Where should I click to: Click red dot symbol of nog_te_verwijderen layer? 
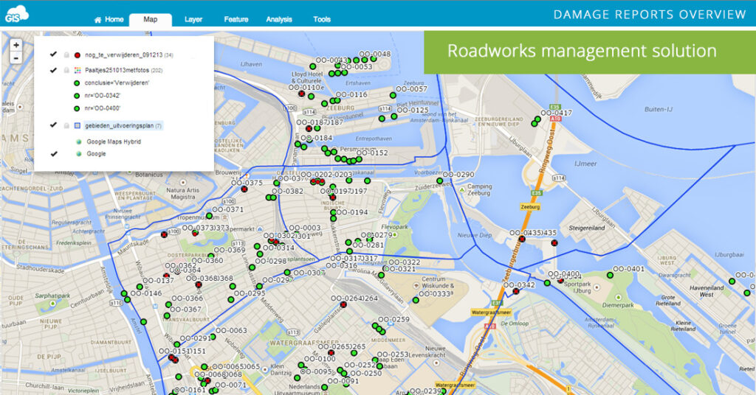[77, 55]
